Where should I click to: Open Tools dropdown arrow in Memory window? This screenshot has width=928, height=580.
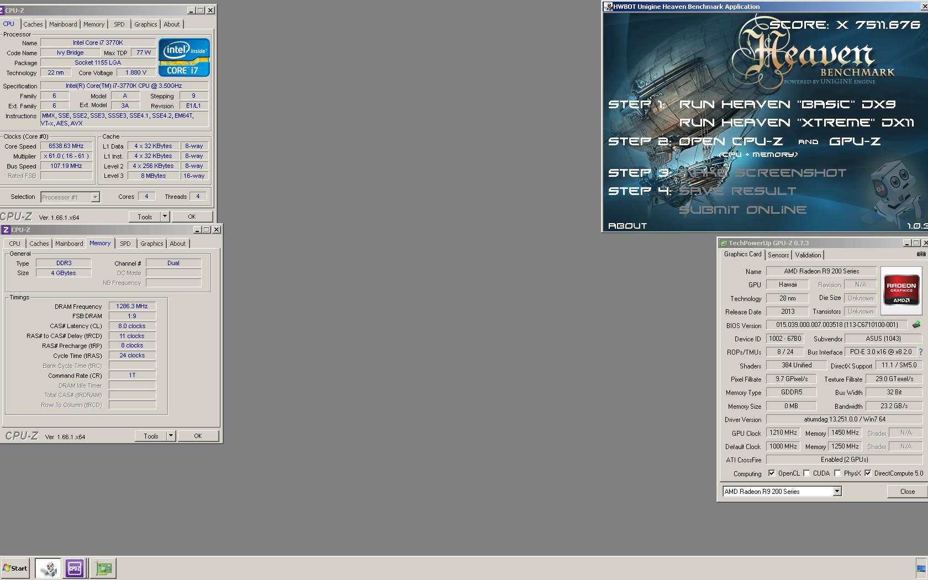[x=171, y=436]
